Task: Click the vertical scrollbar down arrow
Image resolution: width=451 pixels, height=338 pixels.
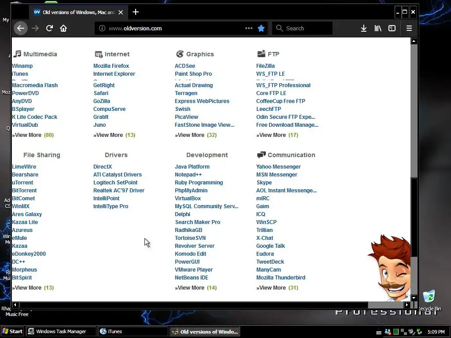Action: (414, 298)
